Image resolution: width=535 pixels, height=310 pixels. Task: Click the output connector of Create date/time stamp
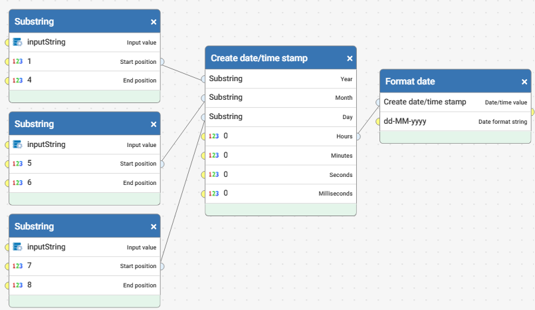coord(358,136)
